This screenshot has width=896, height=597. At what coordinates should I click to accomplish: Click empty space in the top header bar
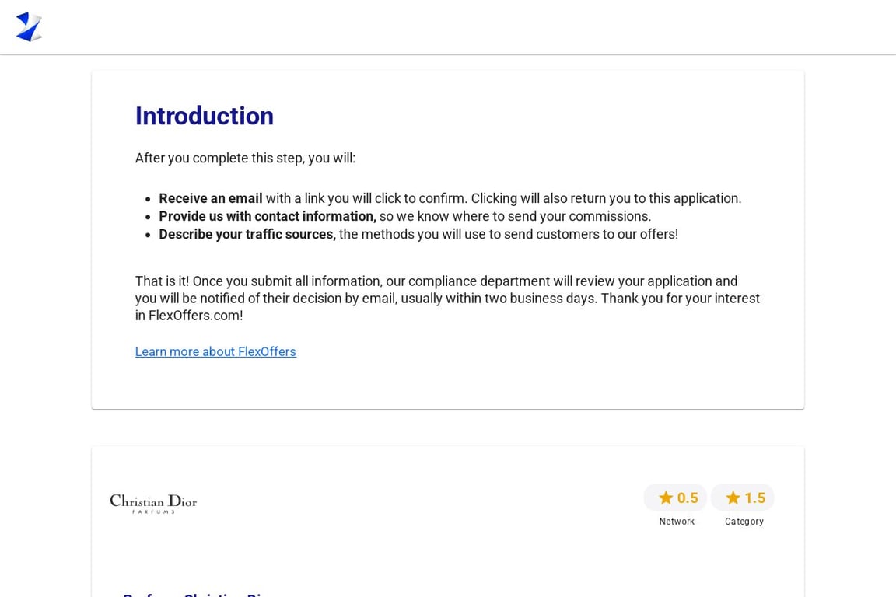457,27
